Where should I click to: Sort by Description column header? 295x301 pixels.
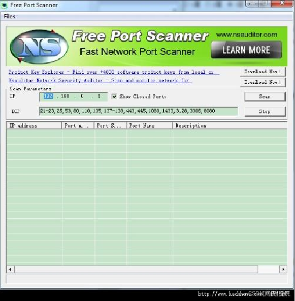pyautogui.click(x=230, y=126)
